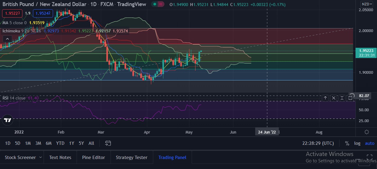Toggle log scale mode
The height and width of the screenshot is (169, 377).
(357, 143)
